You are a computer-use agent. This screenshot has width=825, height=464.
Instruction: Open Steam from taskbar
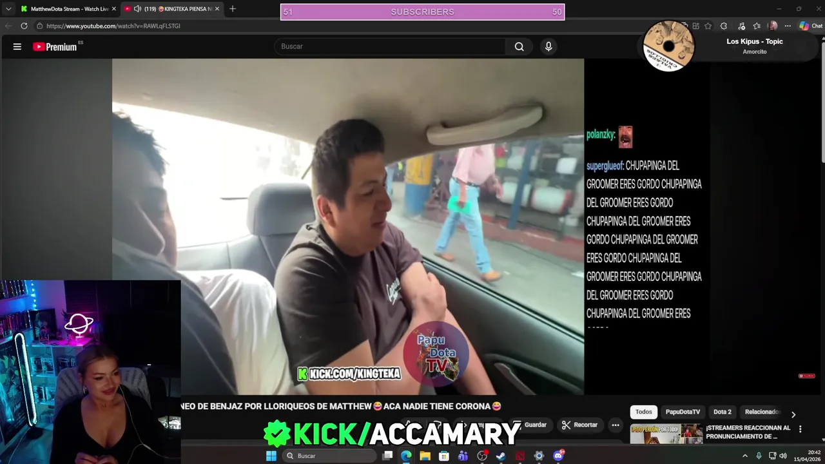[501, 456]
